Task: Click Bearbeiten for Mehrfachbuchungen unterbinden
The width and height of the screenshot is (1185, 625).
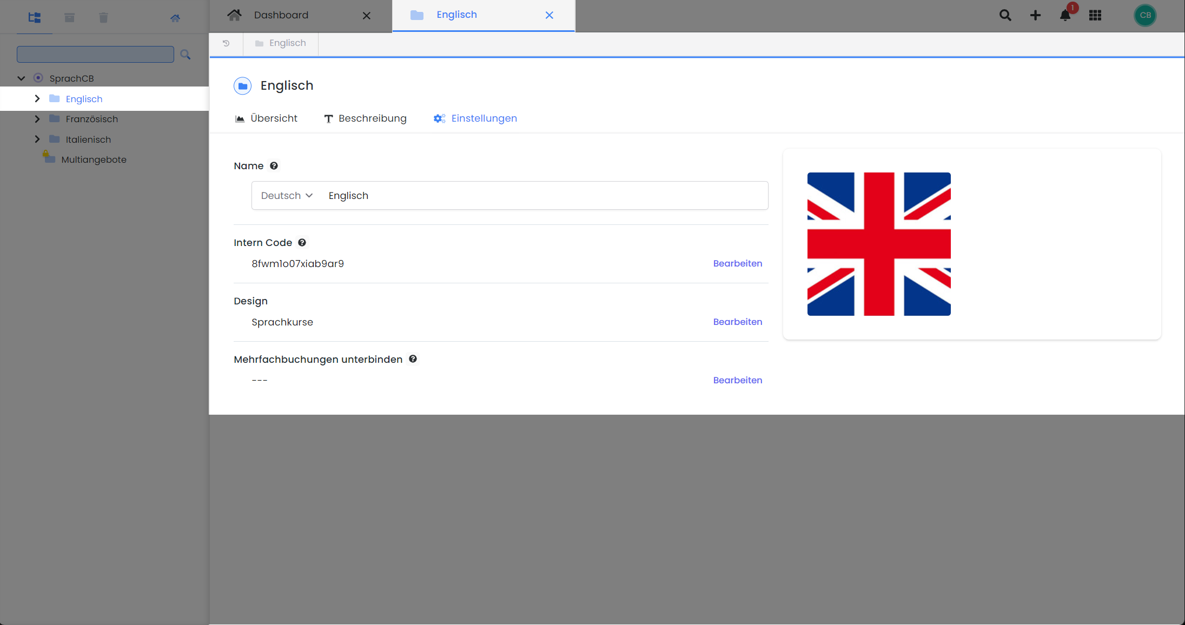Action: click(x=737, y=380)
